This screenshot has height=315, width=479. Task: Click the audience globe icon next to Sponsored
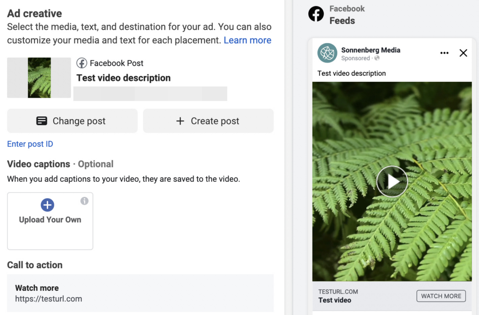point(377,59)
